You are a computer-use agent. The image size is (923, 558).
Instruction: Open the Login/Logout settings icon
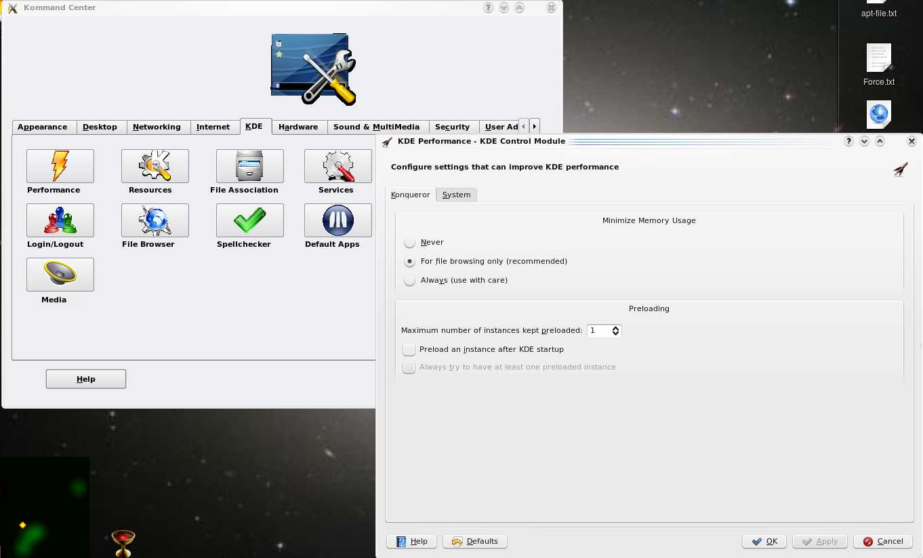[x=60, y=220]
